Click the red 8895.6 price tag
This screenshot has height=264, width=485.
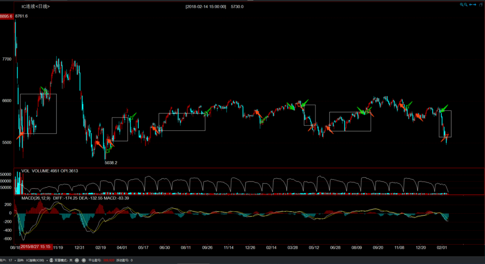pyautogui.click(x=7, y=16)
